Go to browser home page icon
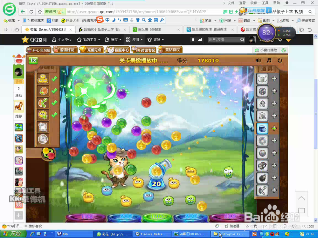The image size is (318, 238). (x=40, y=11)
